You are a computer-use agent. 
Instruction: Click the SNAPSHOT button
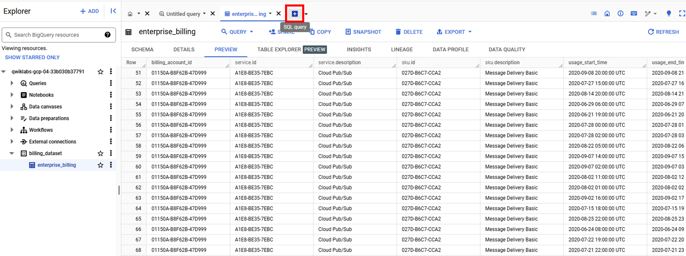pyautogui.click(x=363, y=32)
